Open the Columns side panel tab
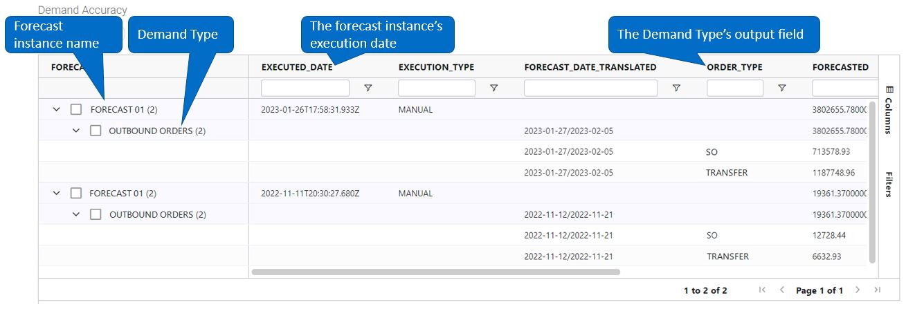This screenshot has height=309, width=906. tap(889, 111)
